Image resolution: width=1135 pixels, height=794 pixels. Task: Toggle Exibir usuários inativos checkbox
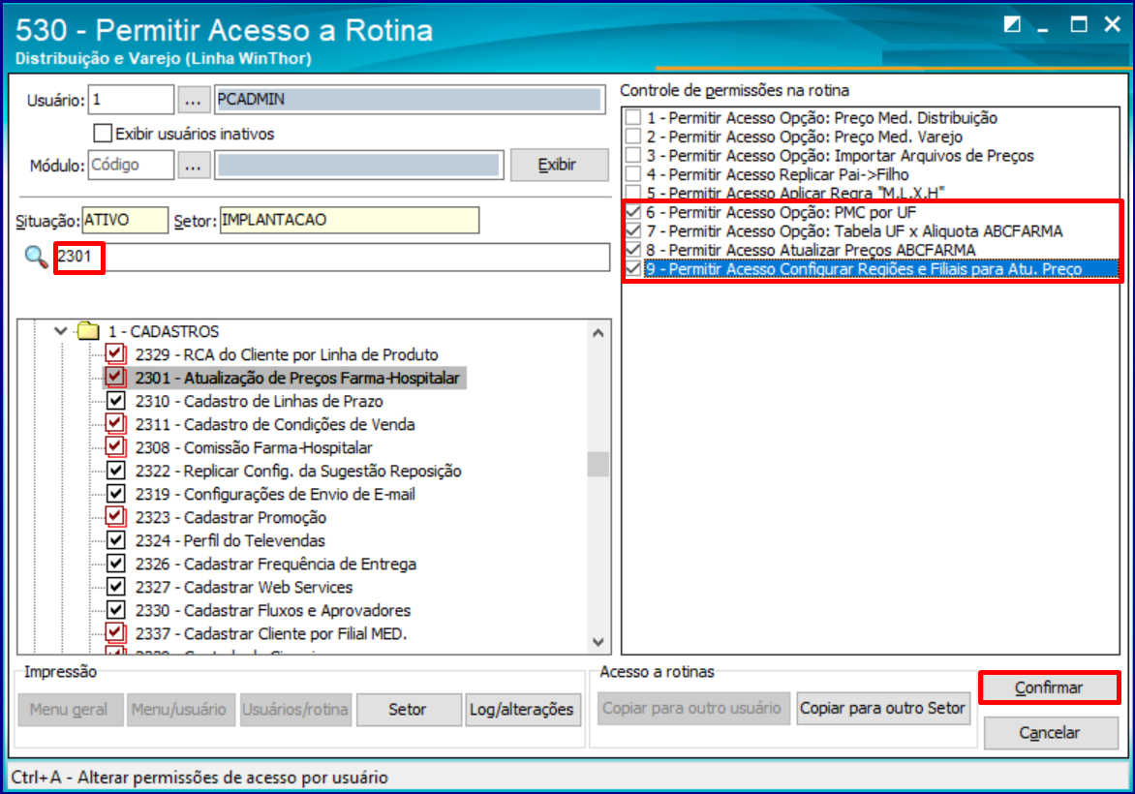pos(103,134)
